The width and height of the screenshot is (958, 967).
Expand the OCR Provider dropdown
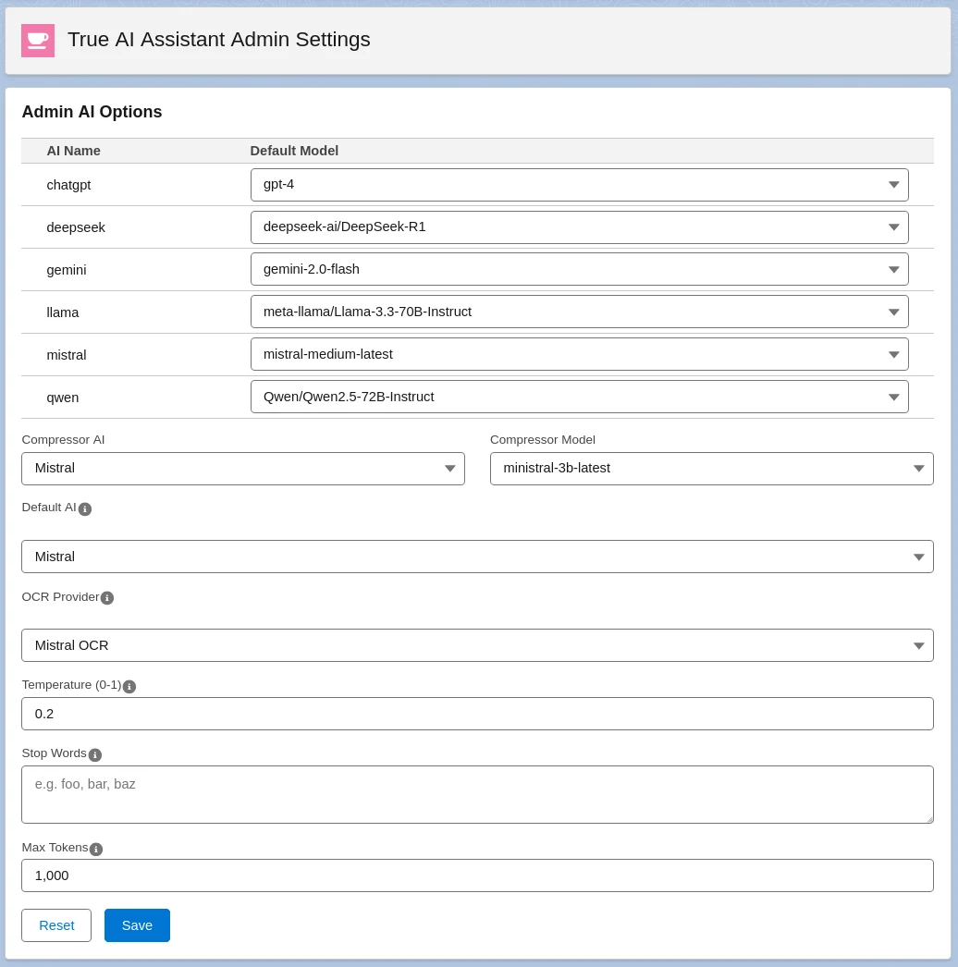477,645
